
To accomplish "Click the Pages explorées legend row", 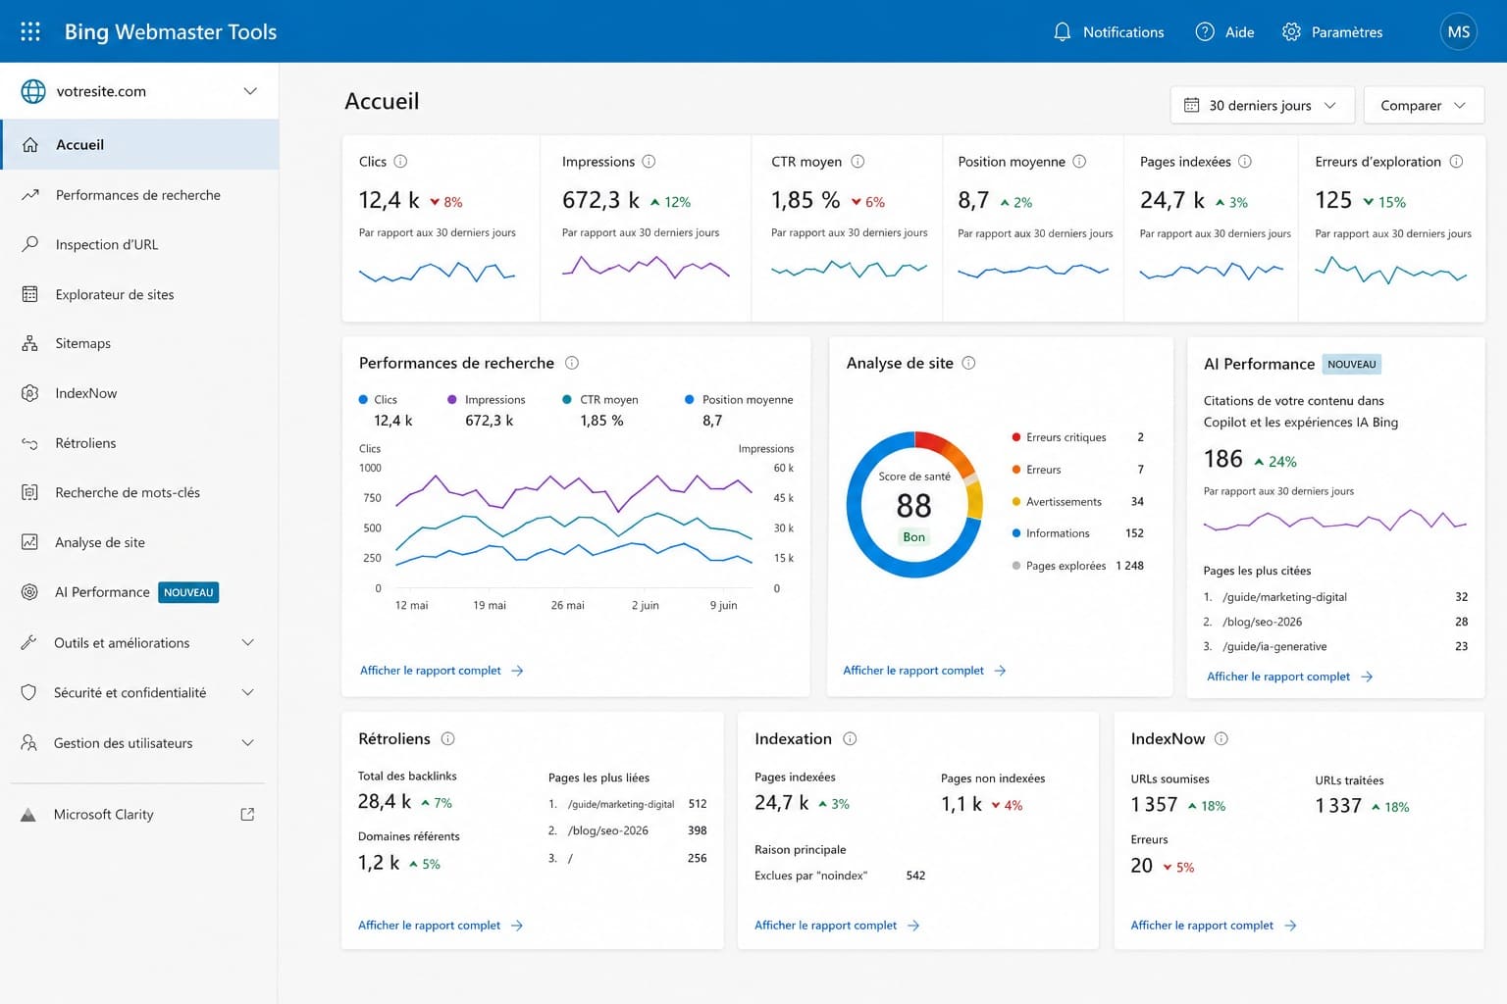I will [x=1077, y=566].
